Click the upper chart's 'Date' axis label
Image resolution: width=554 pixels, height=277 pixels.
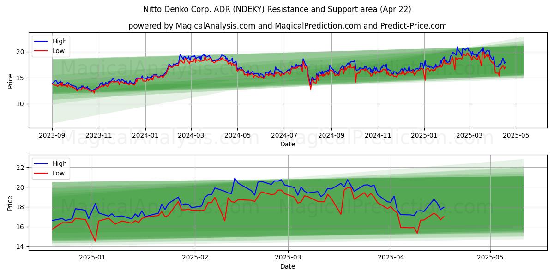287,144
